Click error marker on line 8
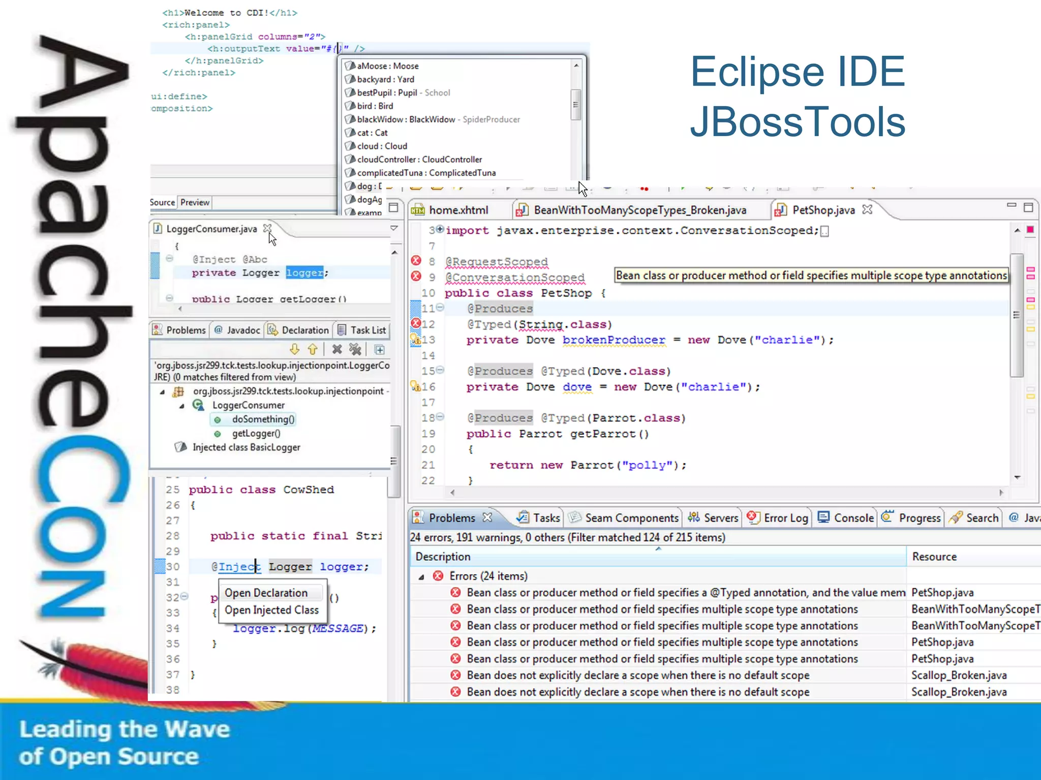The image size is (1041, 780). point(416,261)
